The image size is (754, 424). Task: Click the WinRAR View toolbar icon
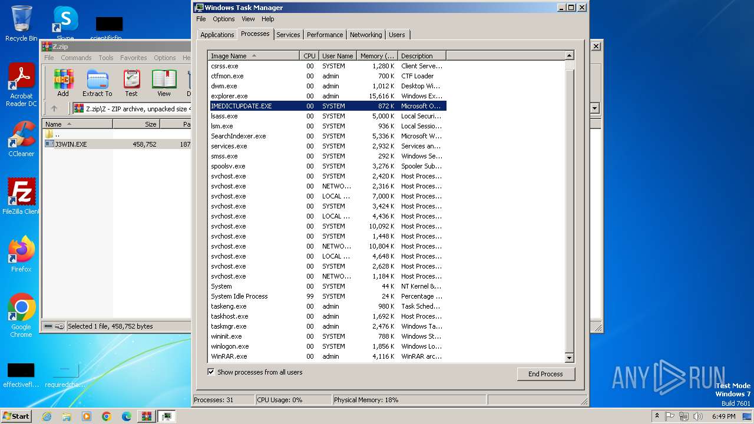164,83
